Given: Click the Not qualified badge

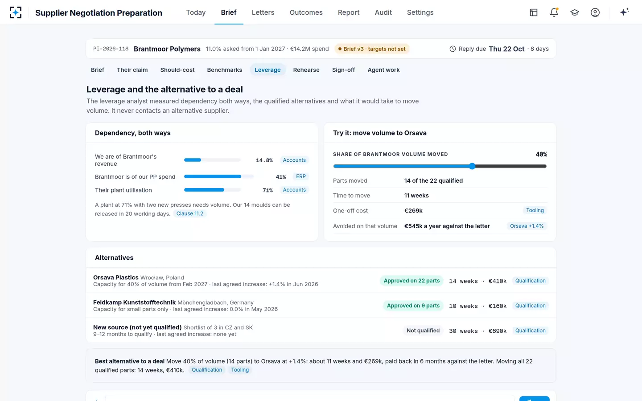Looking at the screenshot, I should coord(423,331).
